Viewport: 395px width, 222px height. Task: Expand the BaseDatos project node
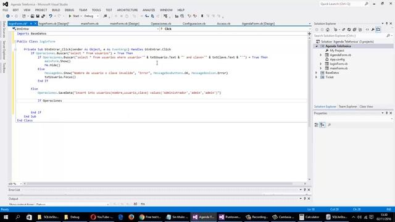pyautogui.click(x=317, y=73)
